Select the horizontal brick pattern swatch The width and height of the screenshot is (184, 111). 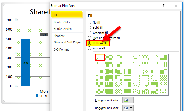click(x=145, y=78)
